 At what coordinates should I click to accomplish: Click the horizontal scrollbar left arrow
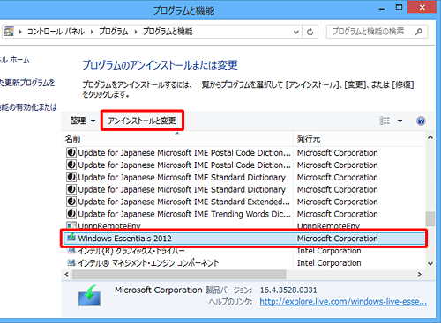pyautogui.click(x=67, y=275)
